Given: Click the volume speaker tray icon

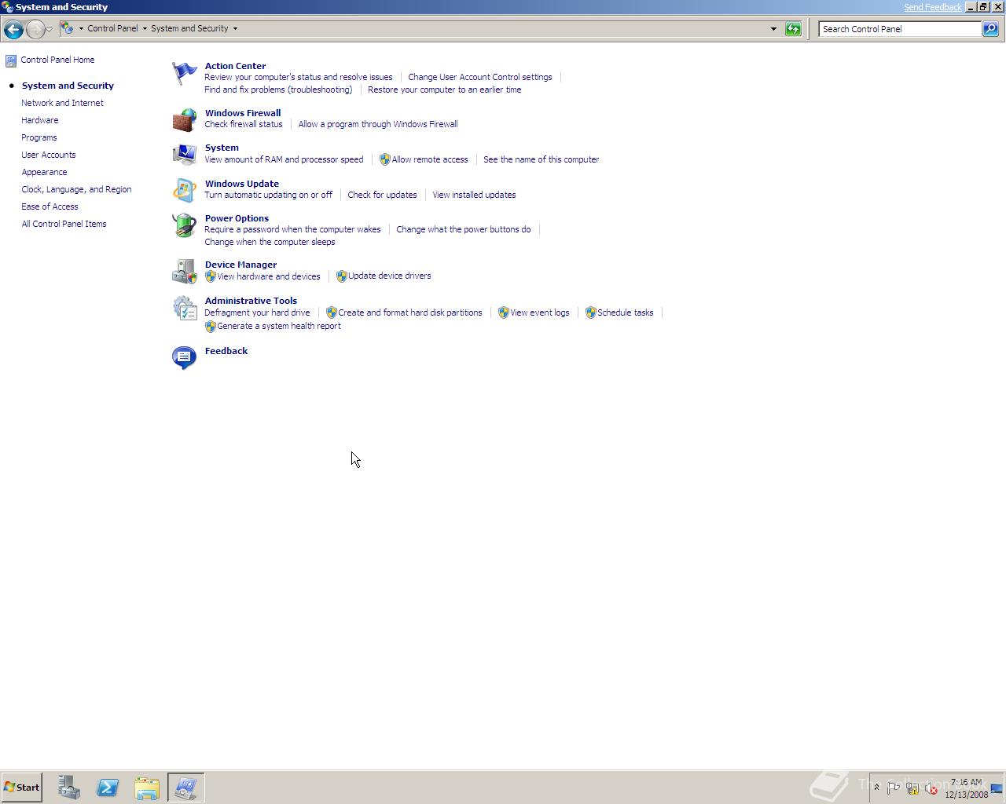Looking at the screenshot, I should [931, 788].
